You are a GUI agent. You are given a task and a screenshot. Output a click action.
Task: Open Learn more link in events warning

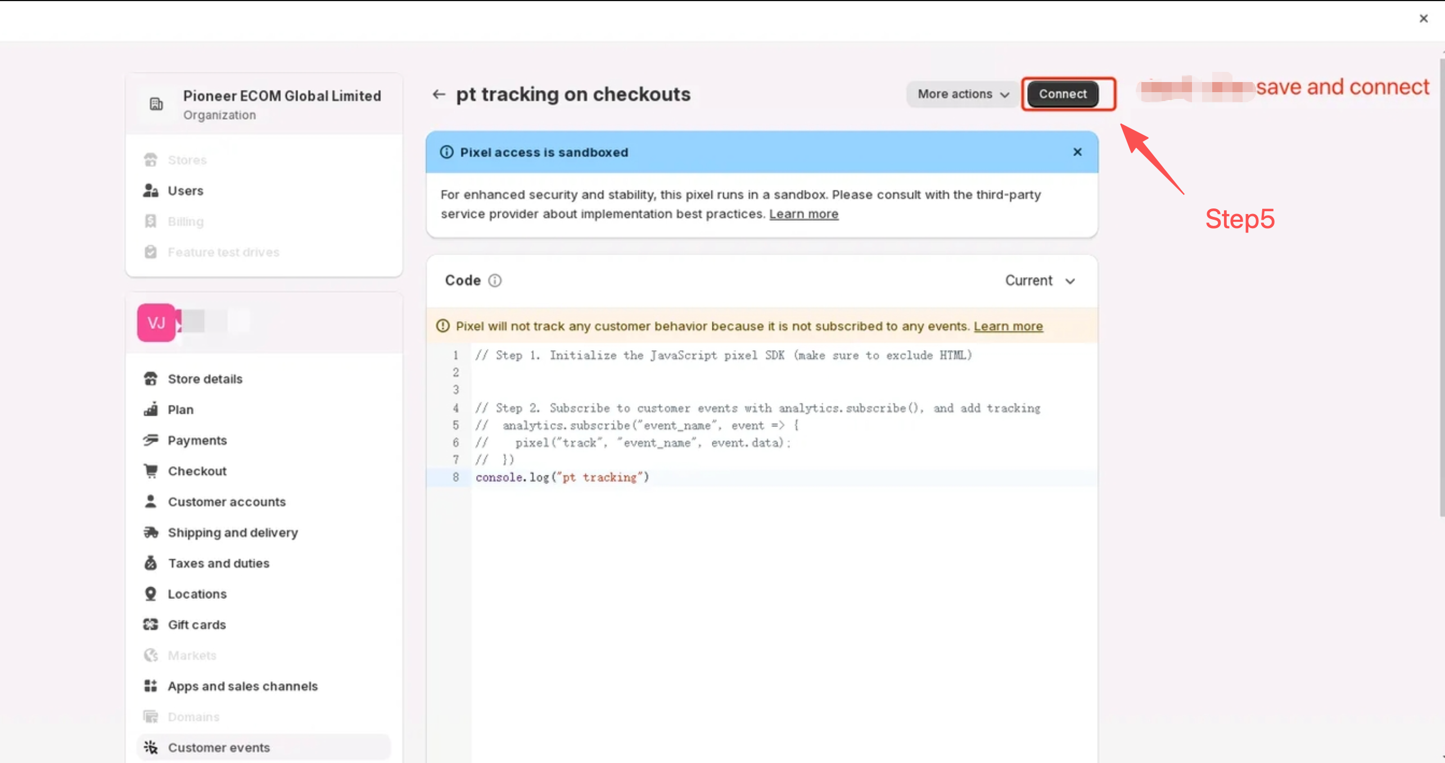click(1008, 326)
